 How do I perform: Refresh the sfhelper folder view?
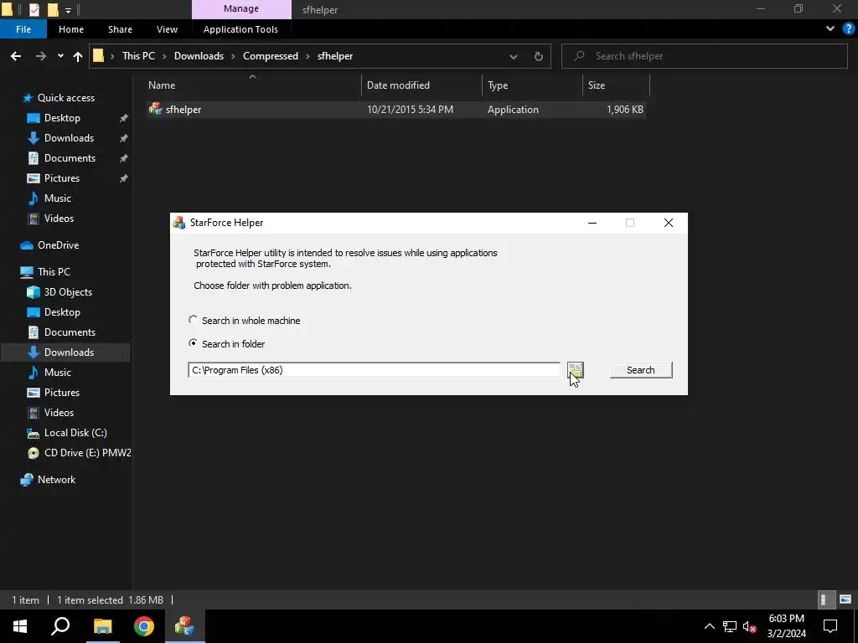pos(539,56)
